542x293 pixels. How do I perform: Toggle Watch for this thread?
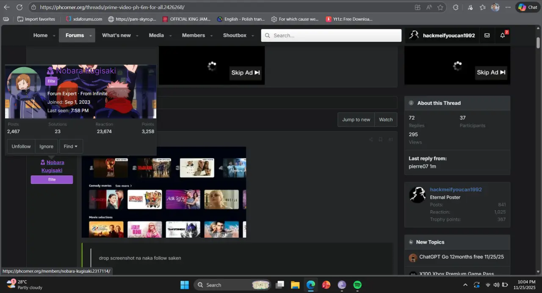(386, 120)
